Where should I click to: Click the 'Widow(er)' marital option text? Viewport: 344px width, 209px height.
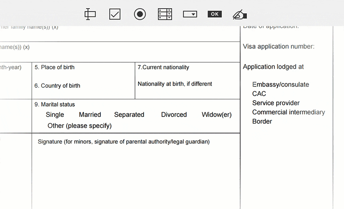point(217,115)
